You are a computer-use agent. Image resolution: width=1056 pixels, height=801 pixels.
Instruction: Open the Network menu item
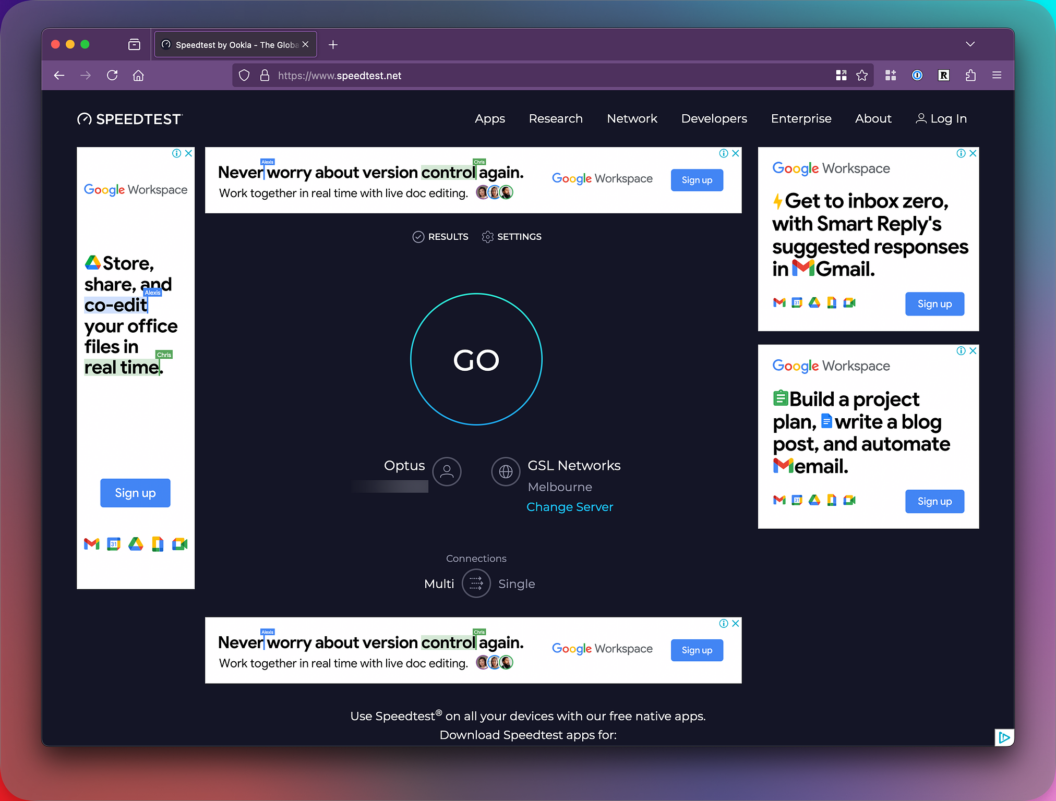coord(633,118)
